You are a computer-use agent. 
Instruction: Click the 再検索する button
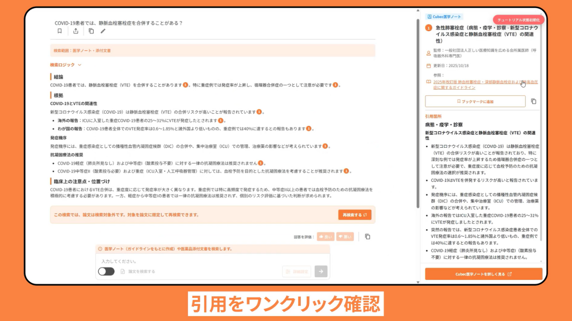coord(354,214)
